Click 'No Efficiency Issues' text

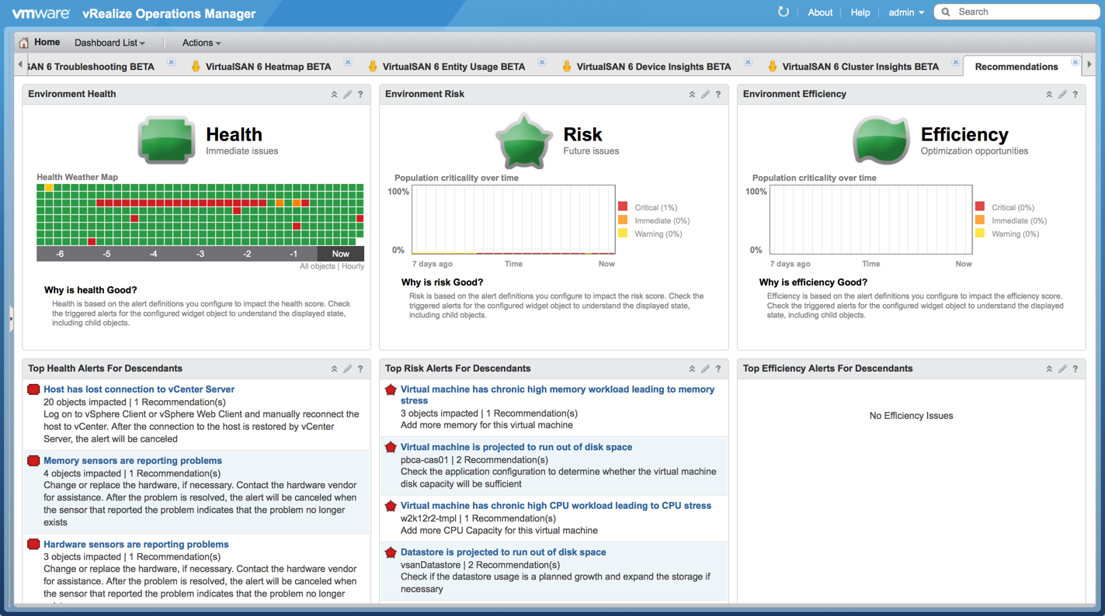pos(911,416)
